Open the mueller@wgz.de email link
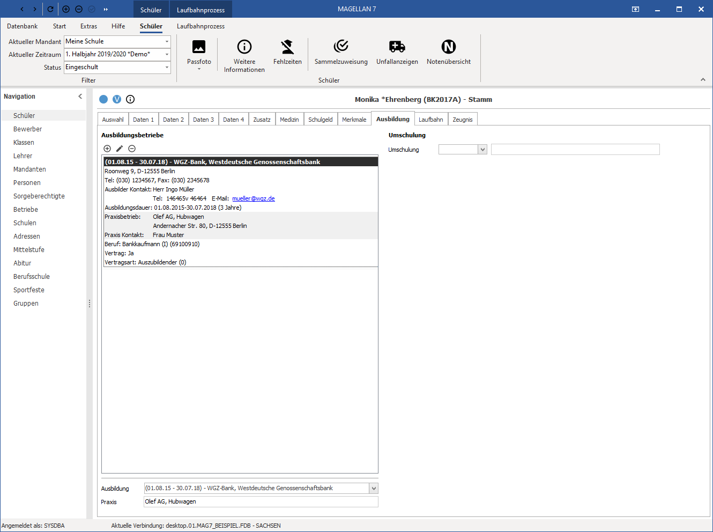This screenshot has width=713, height=532. pyautogui.click(x=254, y=198)
